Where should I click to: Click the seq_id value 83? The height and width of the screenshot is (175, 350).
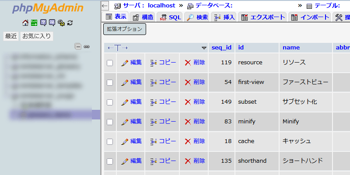point(228,122)
